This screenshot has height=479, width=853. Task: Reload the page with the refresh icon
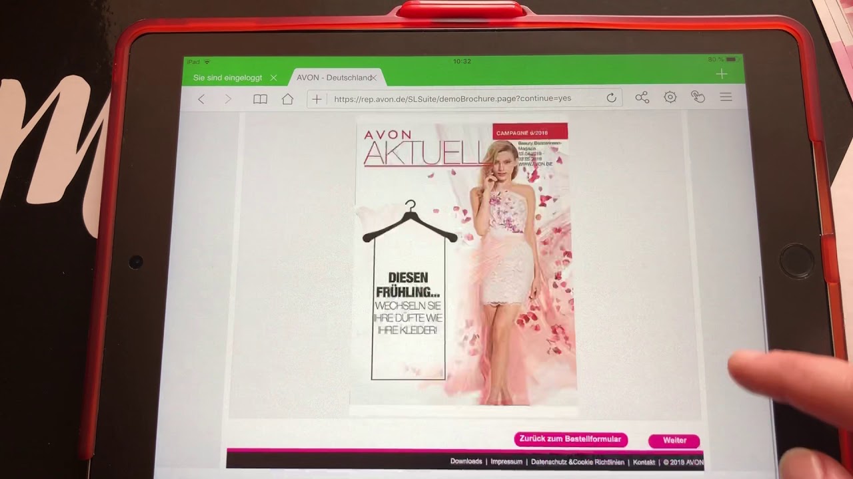pos(611,98)
